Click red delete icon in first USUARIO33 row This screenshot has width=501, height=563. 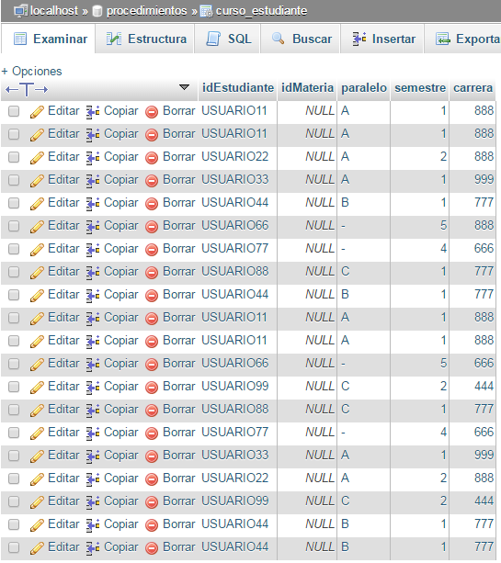coord(152,181)
